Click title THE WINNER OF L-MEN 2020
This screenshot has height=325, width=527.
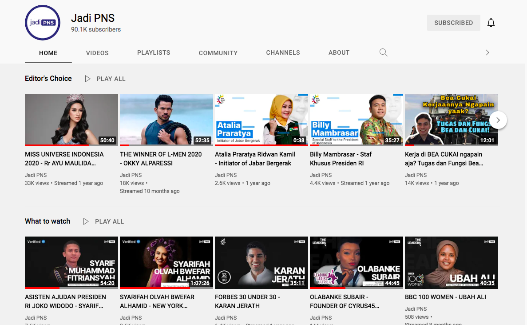click(x=161, y=159)
